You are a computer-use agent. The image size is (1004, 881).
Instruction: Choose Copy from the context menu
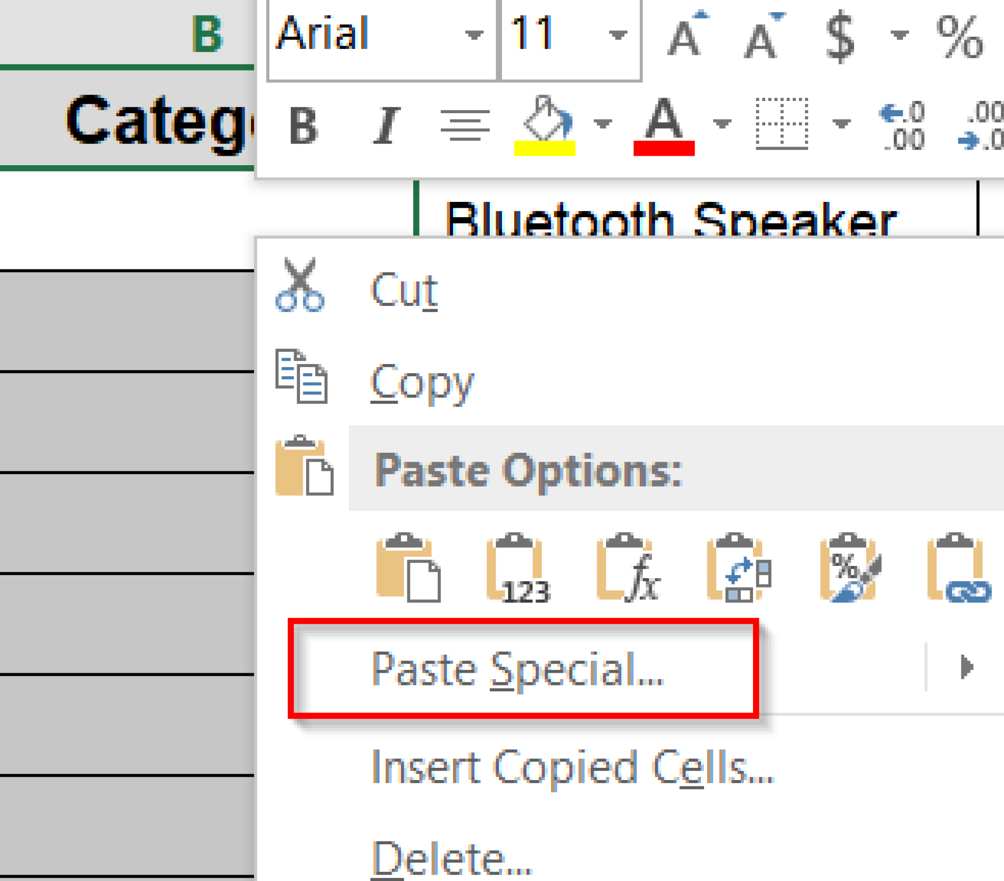coord(422,383)
